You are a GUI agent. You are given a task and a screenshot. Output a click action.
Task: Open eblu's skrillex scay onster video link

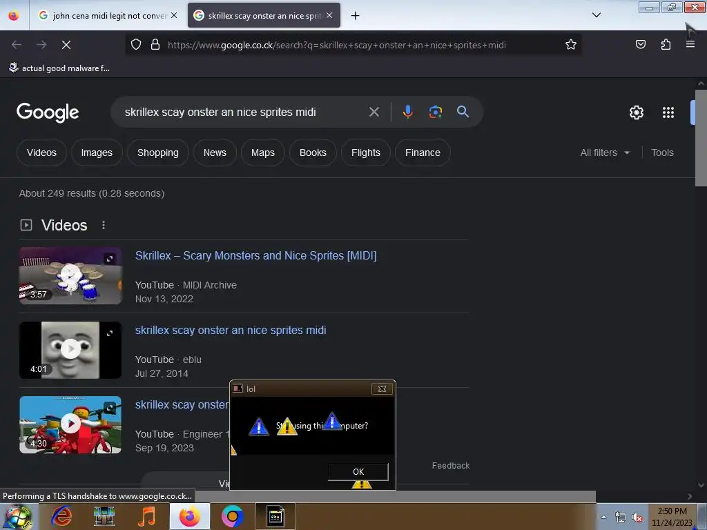pyautogui.click(x=231, y=331)
